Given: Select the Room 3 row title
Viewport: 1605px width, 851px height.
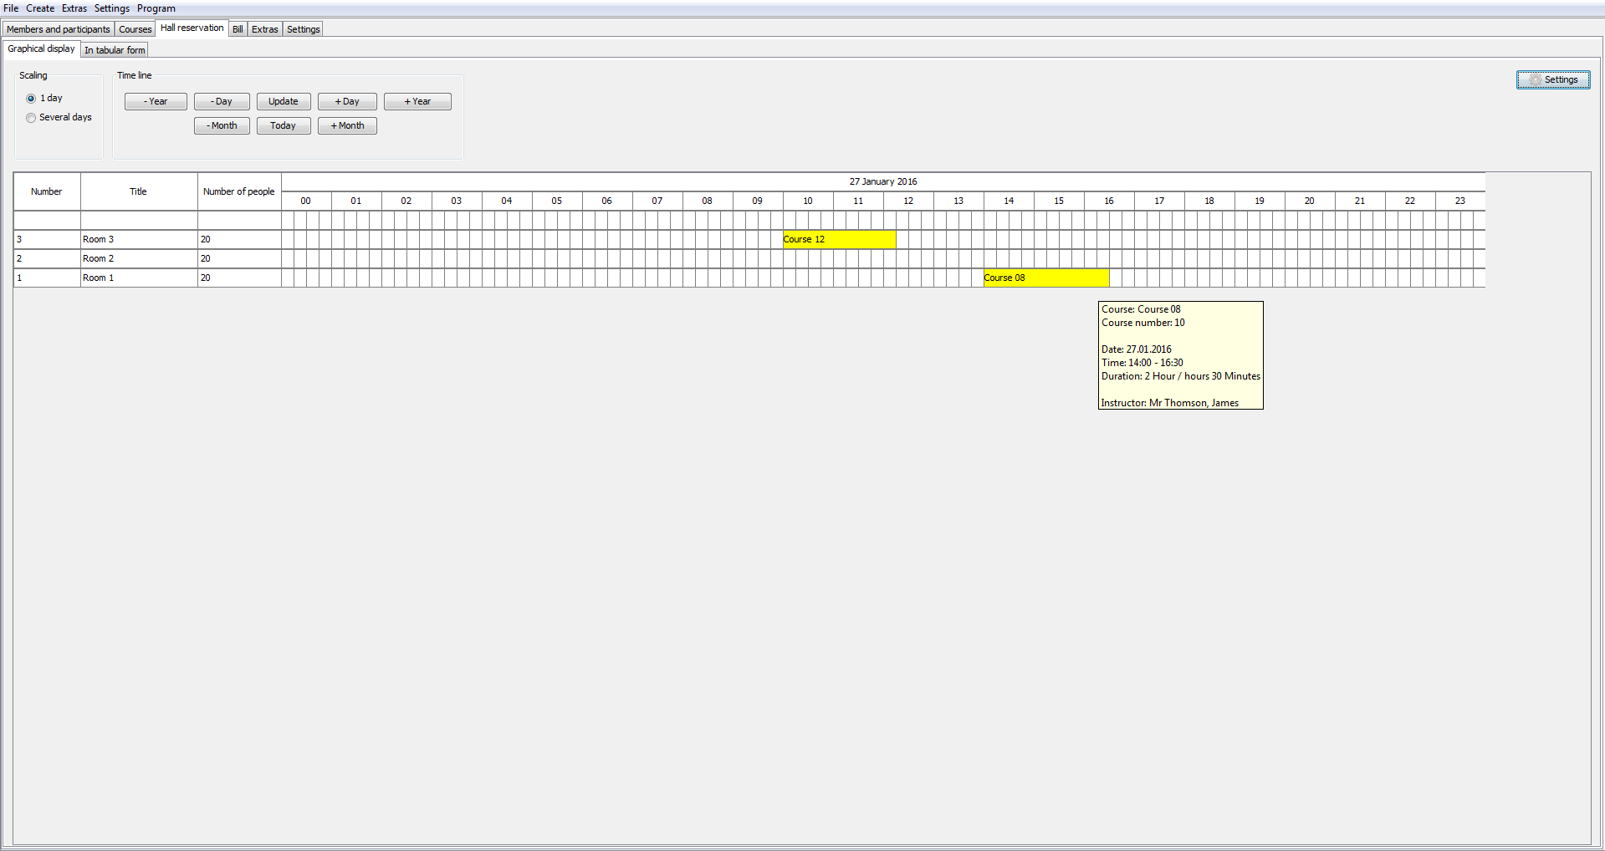Looking at the screenshot, I should tap(139, 240).
